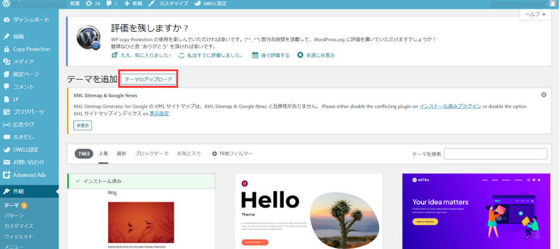Open 表示設定 link in notice

[159, 113]
